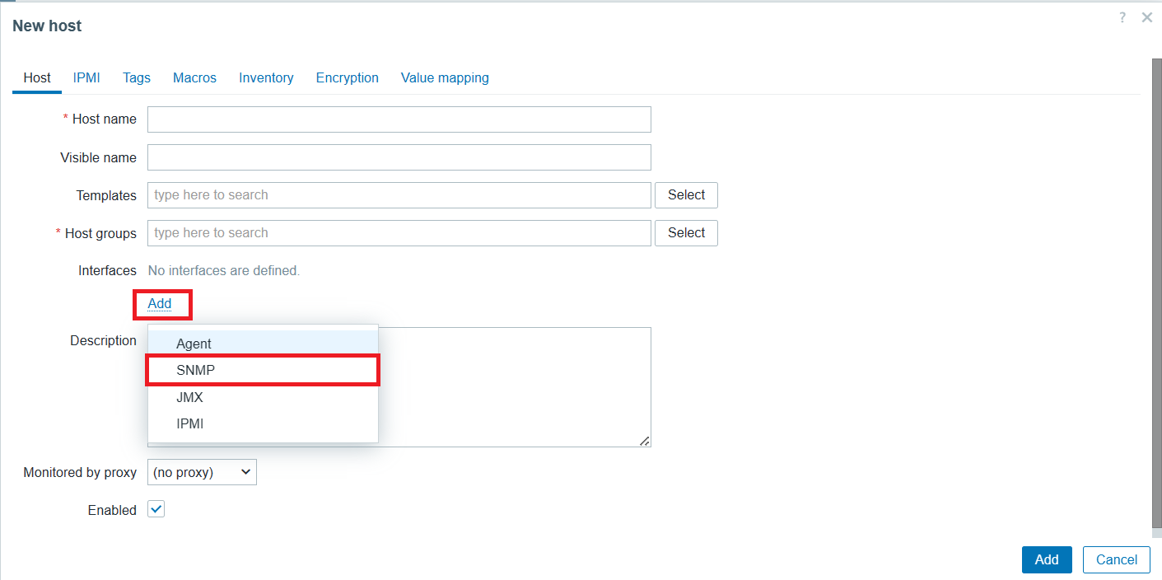Open the Inventory tab
1162x580 pixels.
(266, 77)
